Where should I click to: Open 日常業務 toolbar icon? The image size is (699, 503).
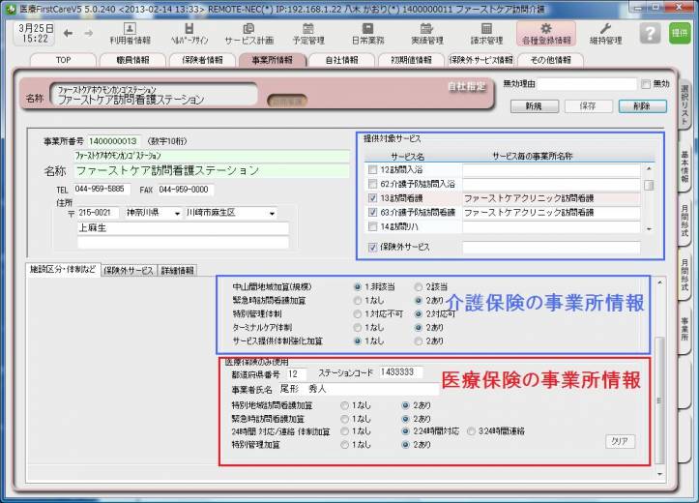click(365, 34)
